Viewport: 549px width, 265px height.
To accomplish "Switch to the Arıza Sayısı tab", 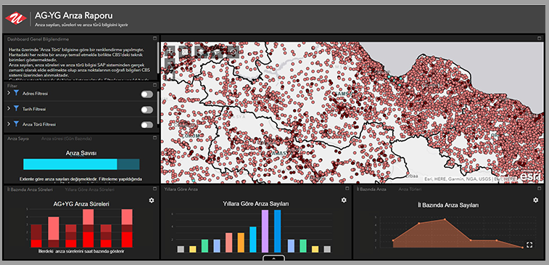I will click(x=18, y=139).
